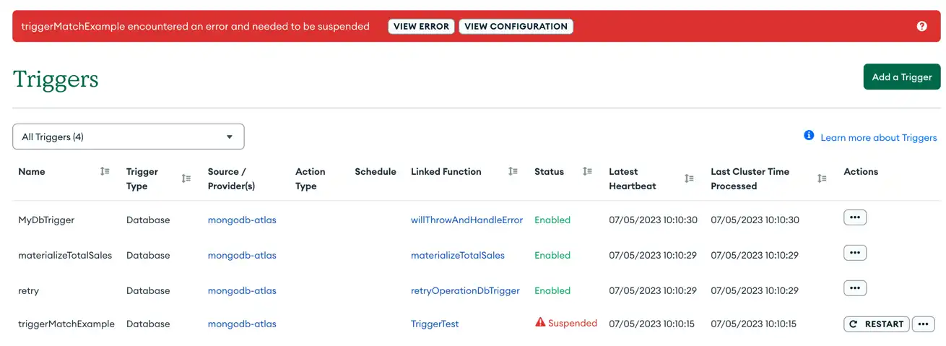Image resolution: width=946 pixels, height=346 pixels.
Task: Sort by Last Cluster Time Processed icon
Action: coord(822,178)
